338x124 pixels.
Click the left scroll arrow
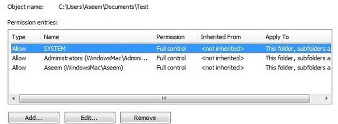[14, 99]
